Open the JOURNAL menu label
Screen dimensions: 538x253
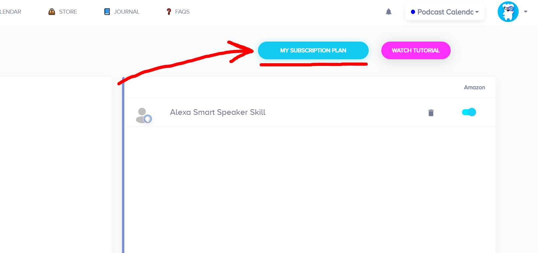[127, 12]
